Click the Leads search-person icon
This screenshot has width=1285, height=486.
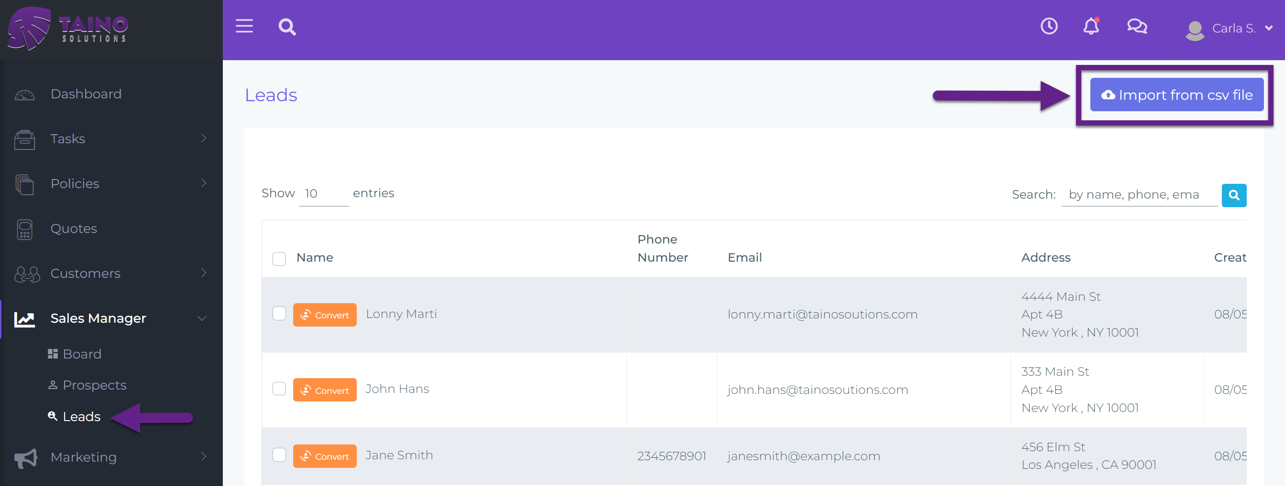click(x=53, y=416)
